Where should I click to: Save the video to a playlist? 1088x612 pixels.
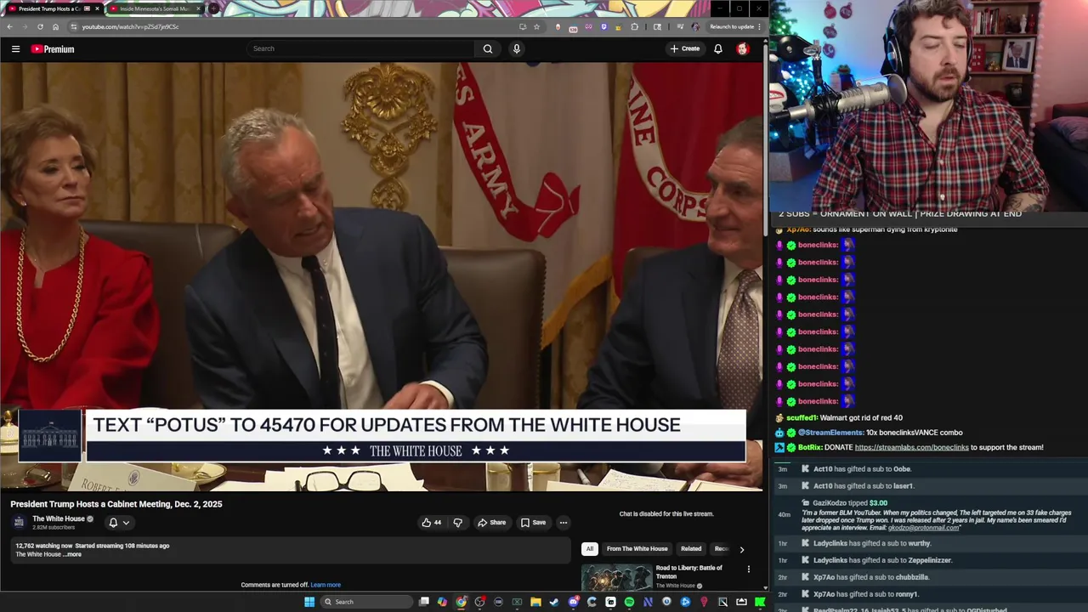[x=533, y=522]
